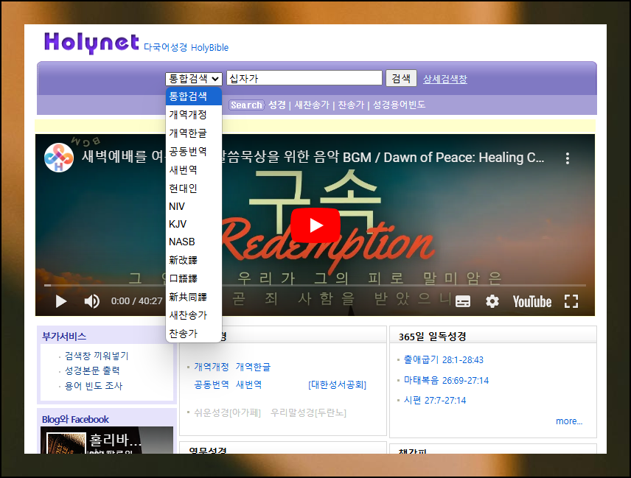
Task: Open the video title link 새벽예배를
Action: click(313, 157)
